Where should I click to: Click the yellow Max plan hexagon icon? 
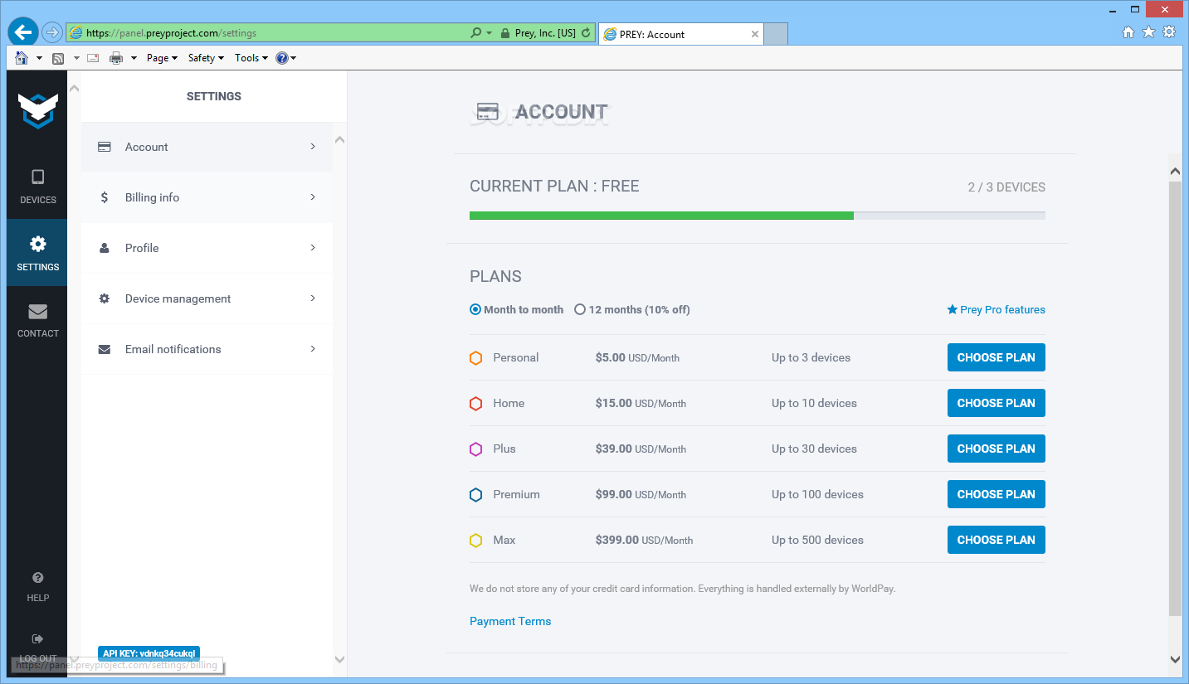point(475,541)
